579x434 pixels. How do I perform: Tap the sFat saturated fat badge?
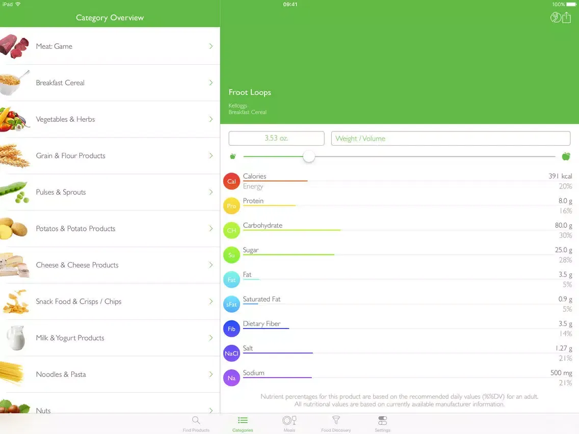tap(231, 304)
